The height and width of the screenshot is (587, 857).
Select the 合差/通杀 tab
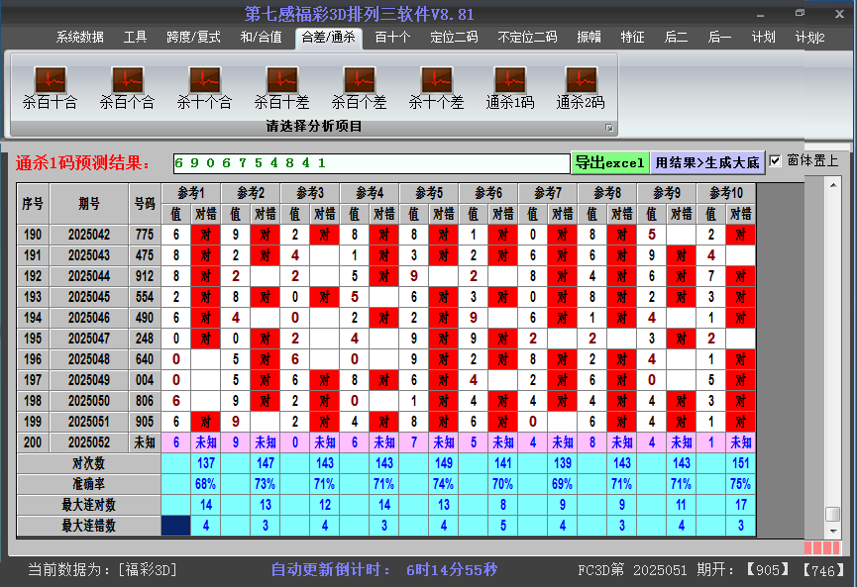tap(329, 38)
